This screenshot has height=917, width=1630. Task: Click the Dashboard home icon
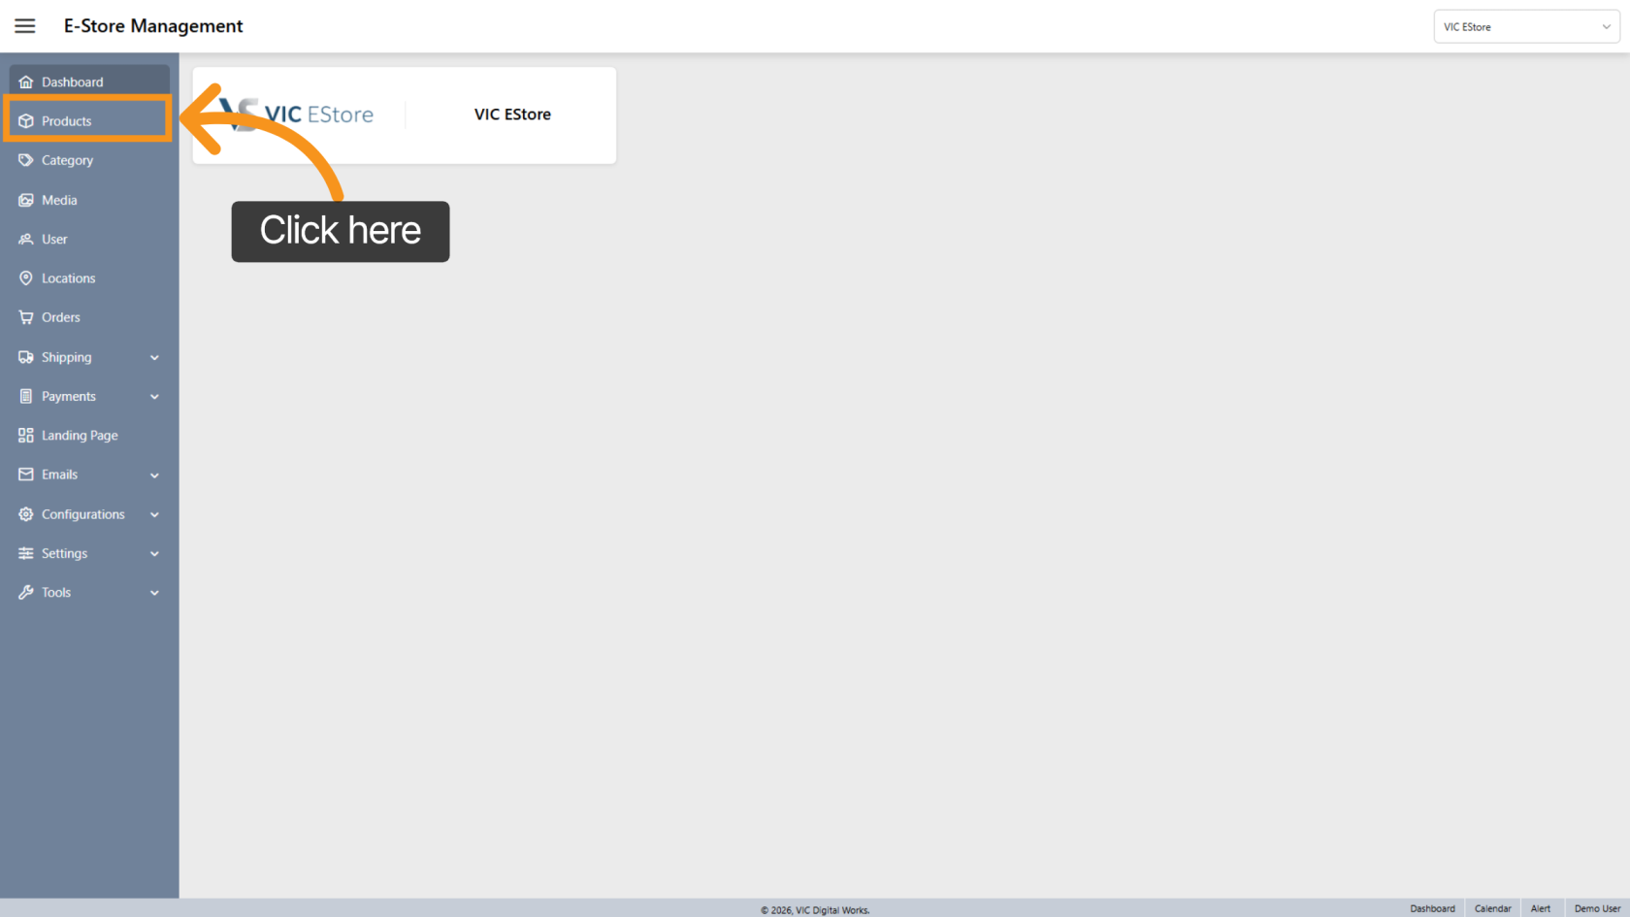[x=26, y=82]
